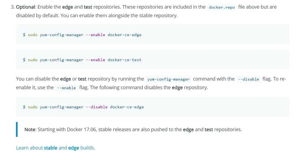302x153 pixels.
Task: Click the inline "yum-config-manager" code in the paragraph
Action: point(168,79)
